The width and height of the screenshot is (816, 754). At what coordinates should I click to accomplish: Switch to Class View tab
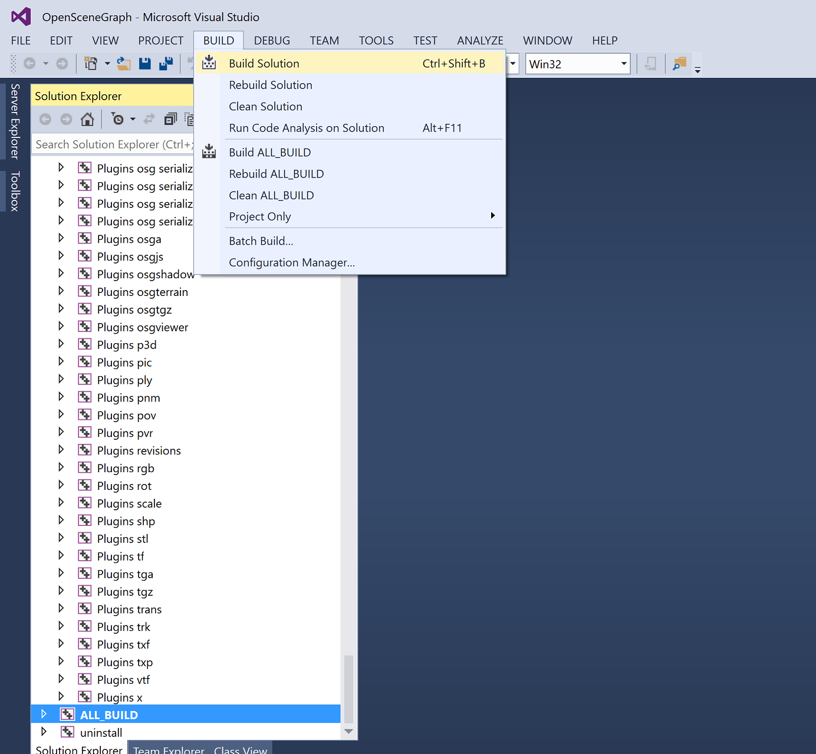pos(241,749)
